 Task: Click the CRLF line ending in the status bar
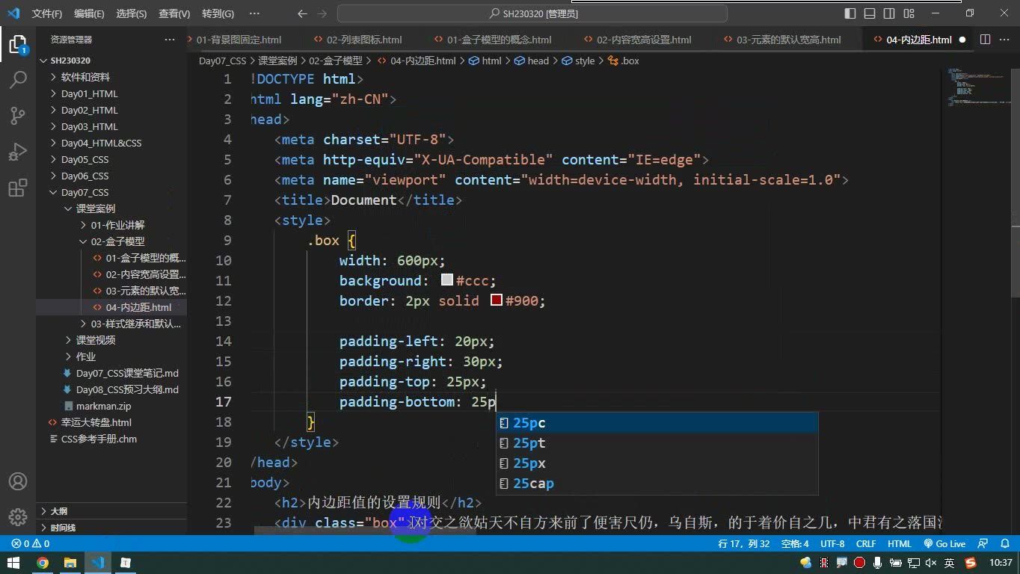pyautogui.click(x=866, y=544)
